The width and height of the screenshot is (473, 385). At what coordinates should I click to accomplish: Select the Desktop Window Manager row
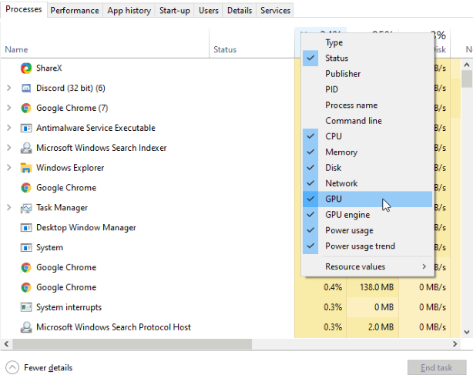tap(230, 227)
